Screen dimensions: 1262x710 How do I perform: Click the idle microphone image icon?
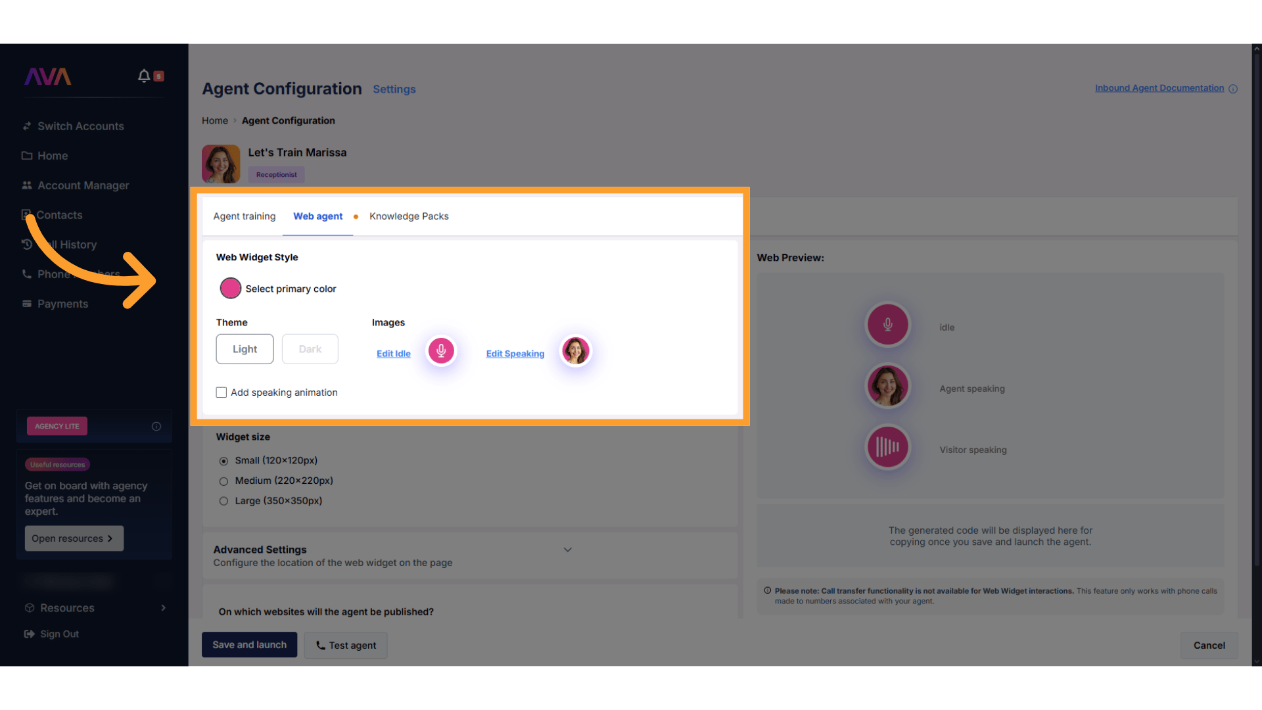coord(441,351)
